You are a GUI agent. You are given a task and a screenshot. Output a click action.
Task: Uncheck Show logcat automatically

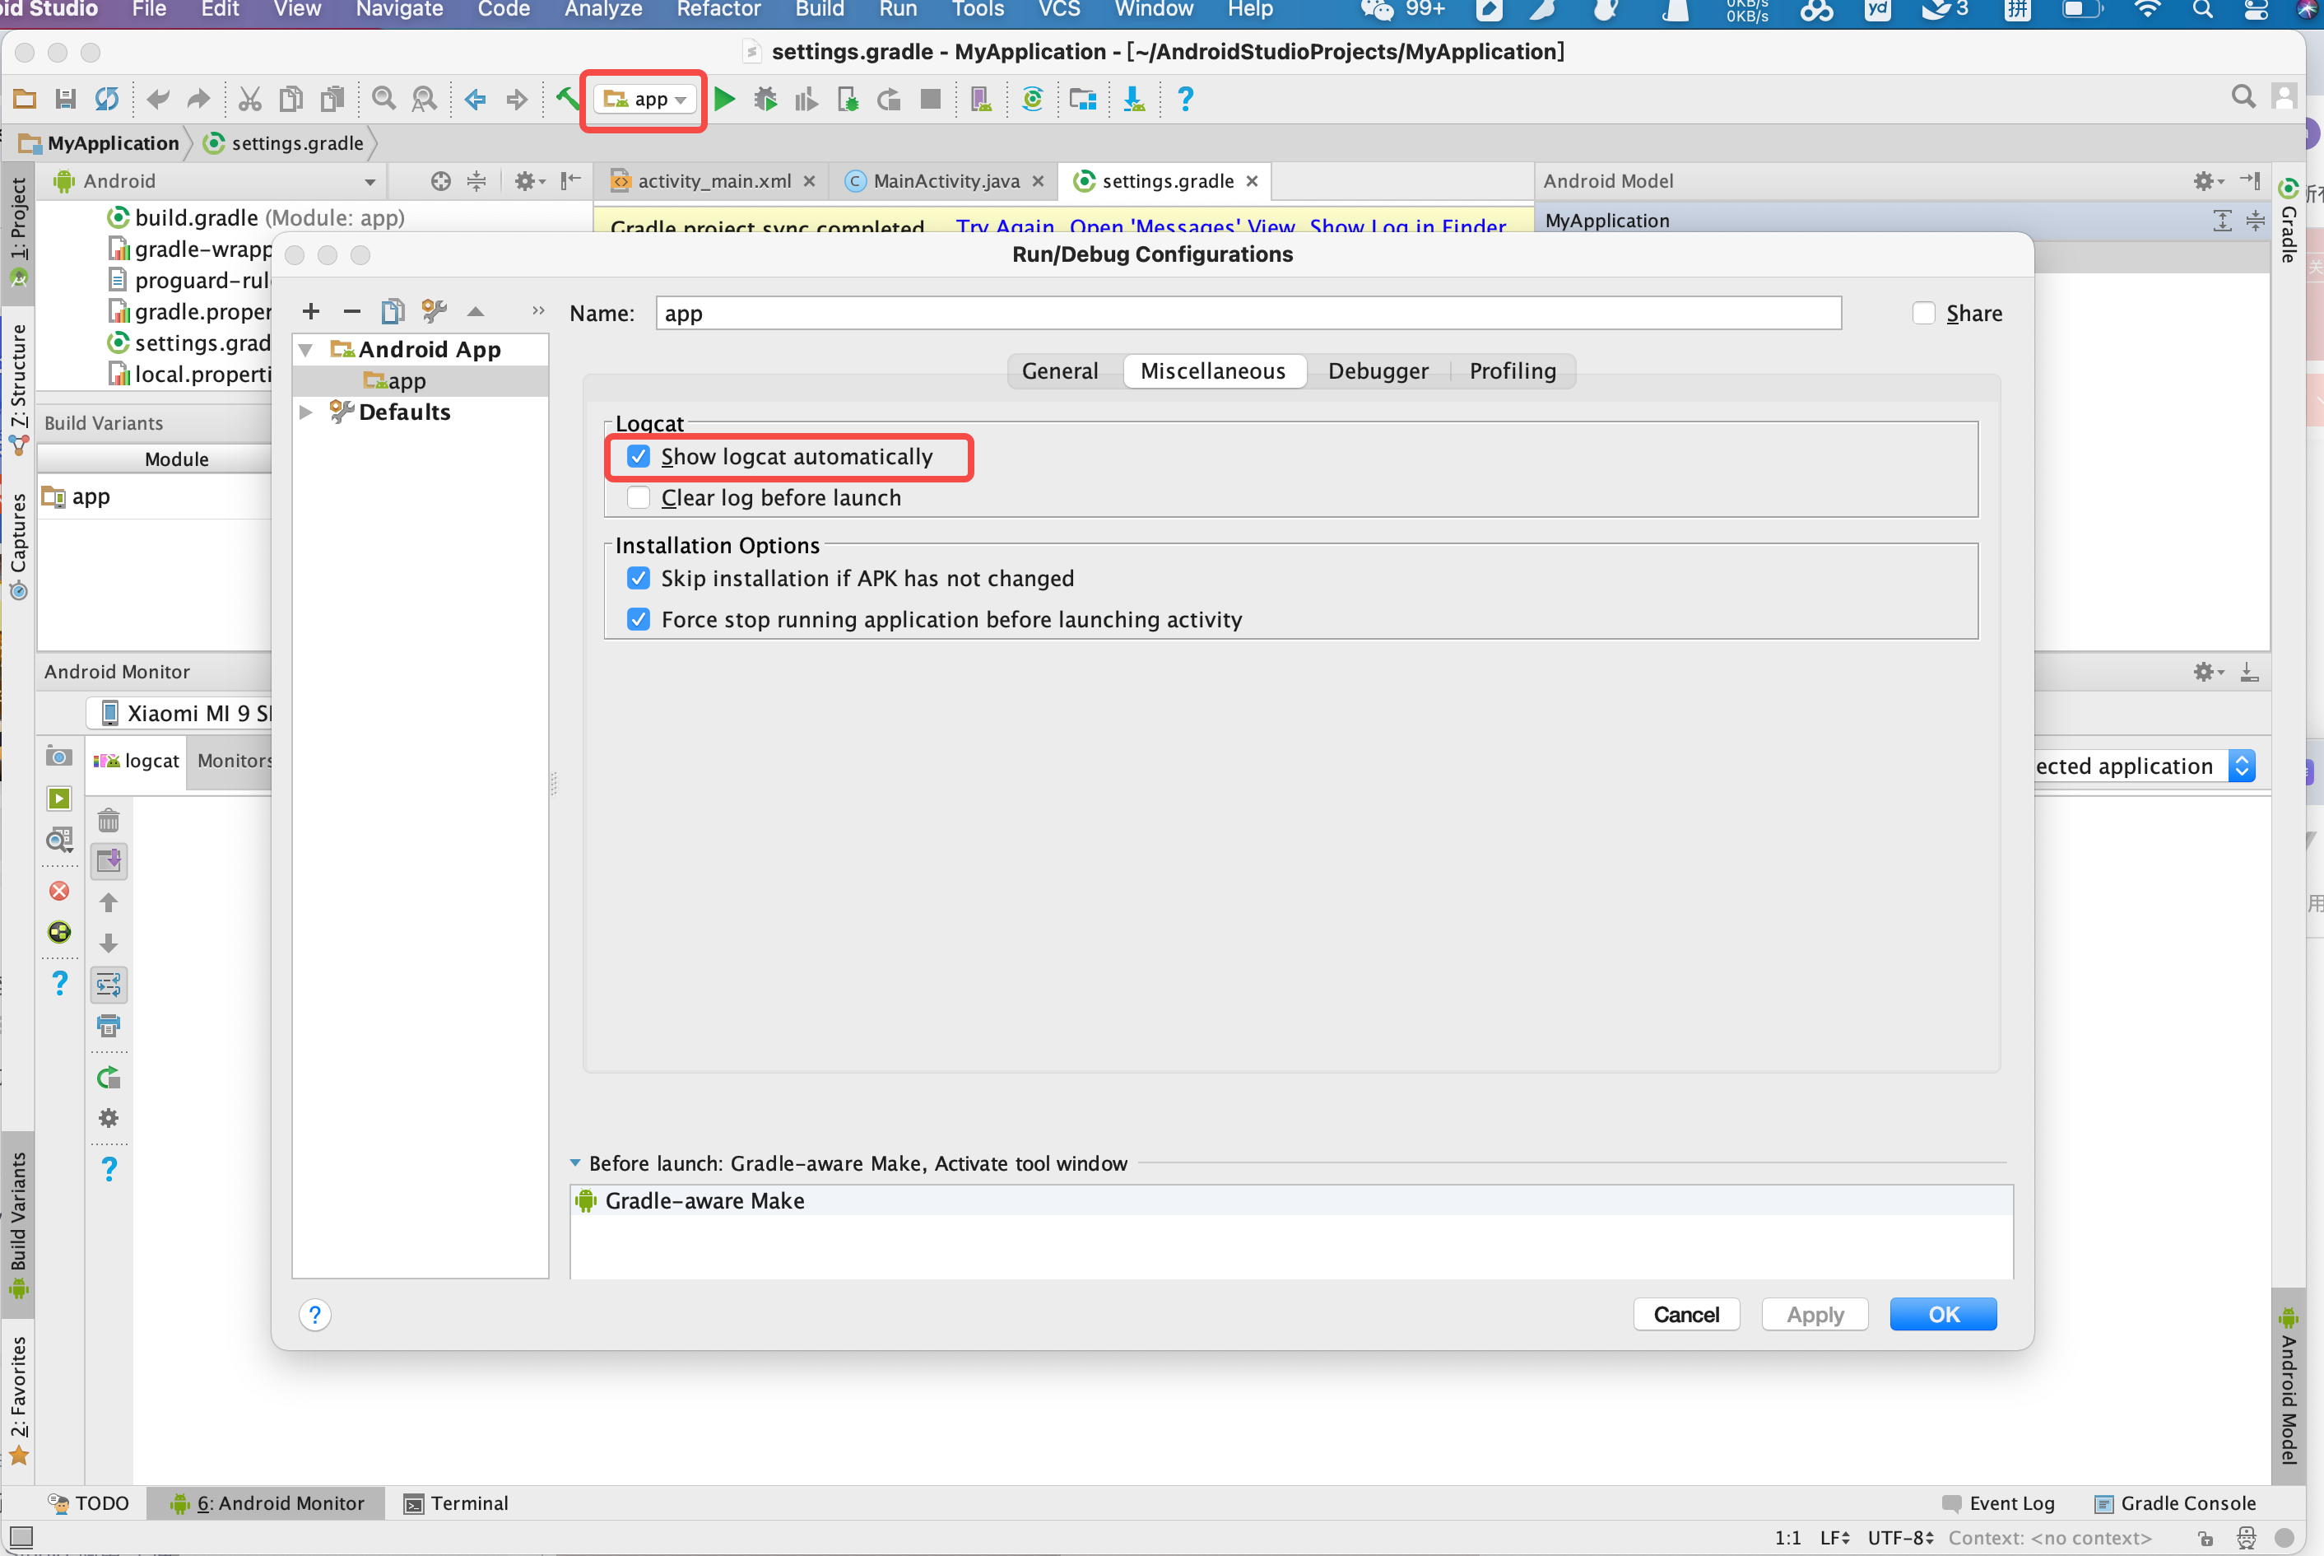pos(639,456)
